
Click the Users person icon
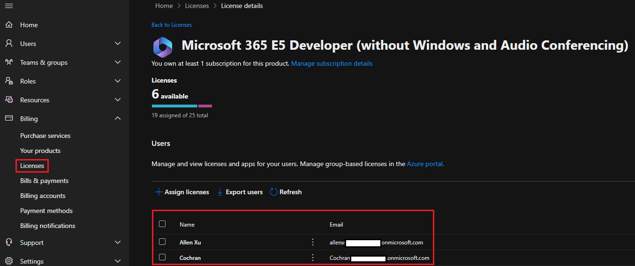pyautogui.click(x=9, y=44)
